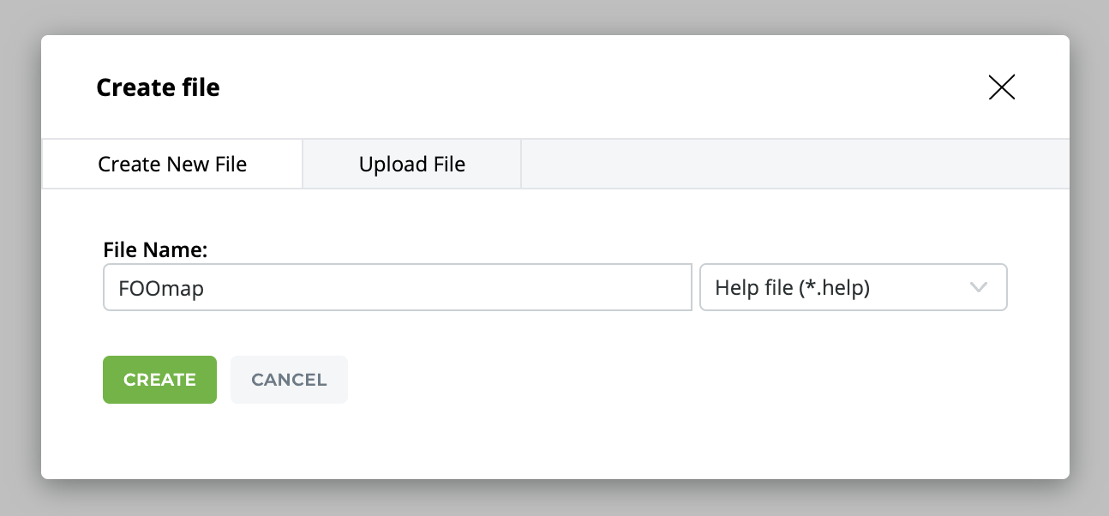Click the "Create file" dialog title
Viewport: 1109px width, 516px height.
(158, 87)
